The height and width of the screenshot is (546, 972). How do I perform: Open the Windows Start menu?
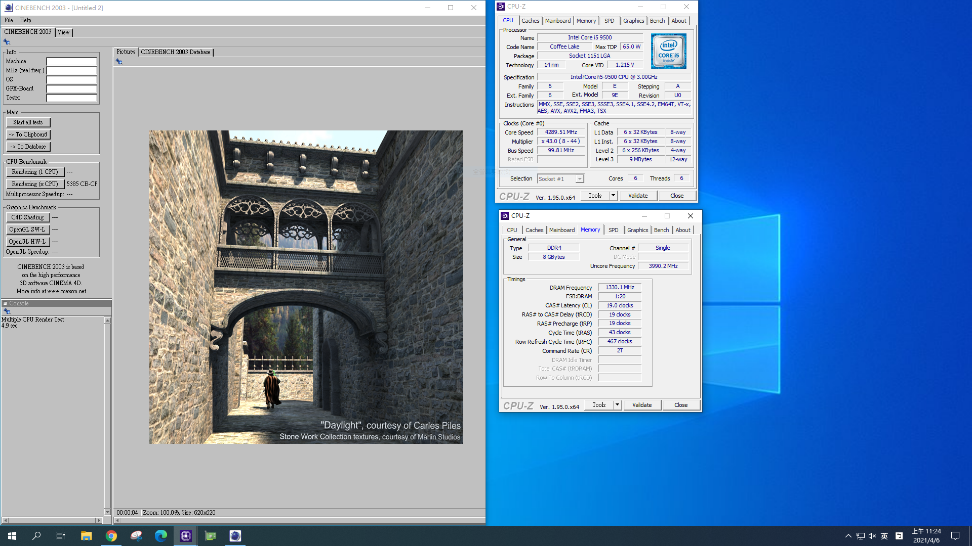click(12, 536)
